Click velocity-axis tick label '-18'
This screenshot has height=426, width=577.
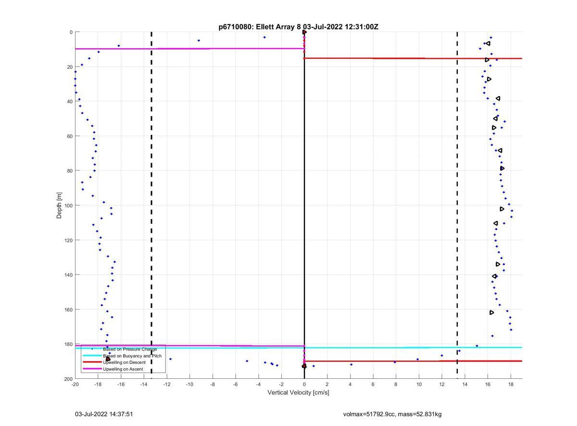[x=98, y=385]
